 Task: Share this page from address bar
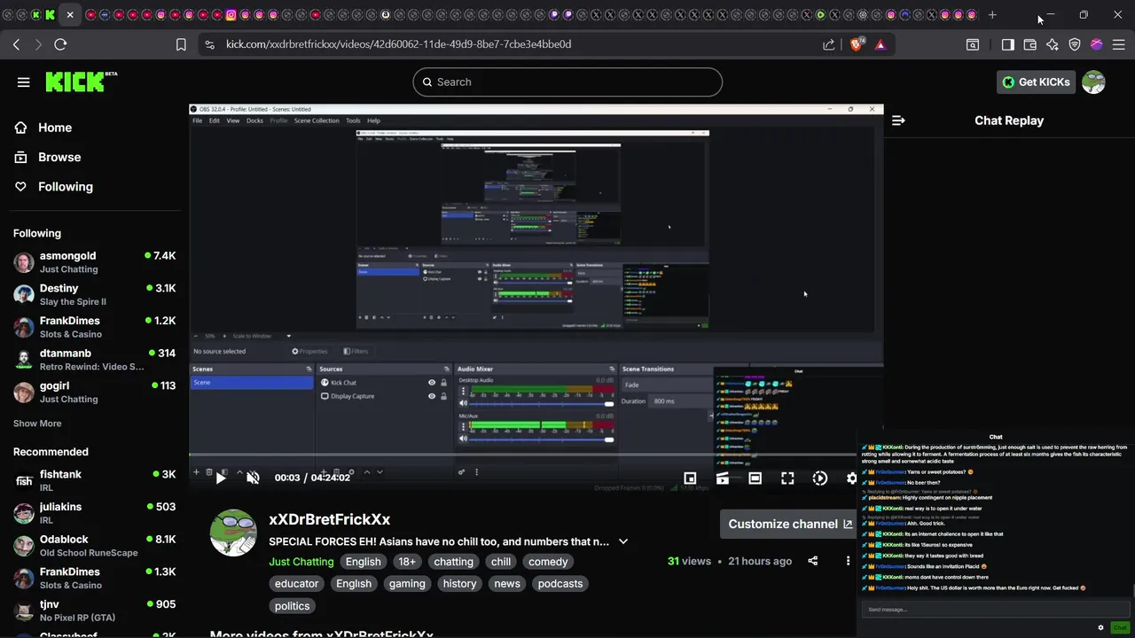point(828,44)
